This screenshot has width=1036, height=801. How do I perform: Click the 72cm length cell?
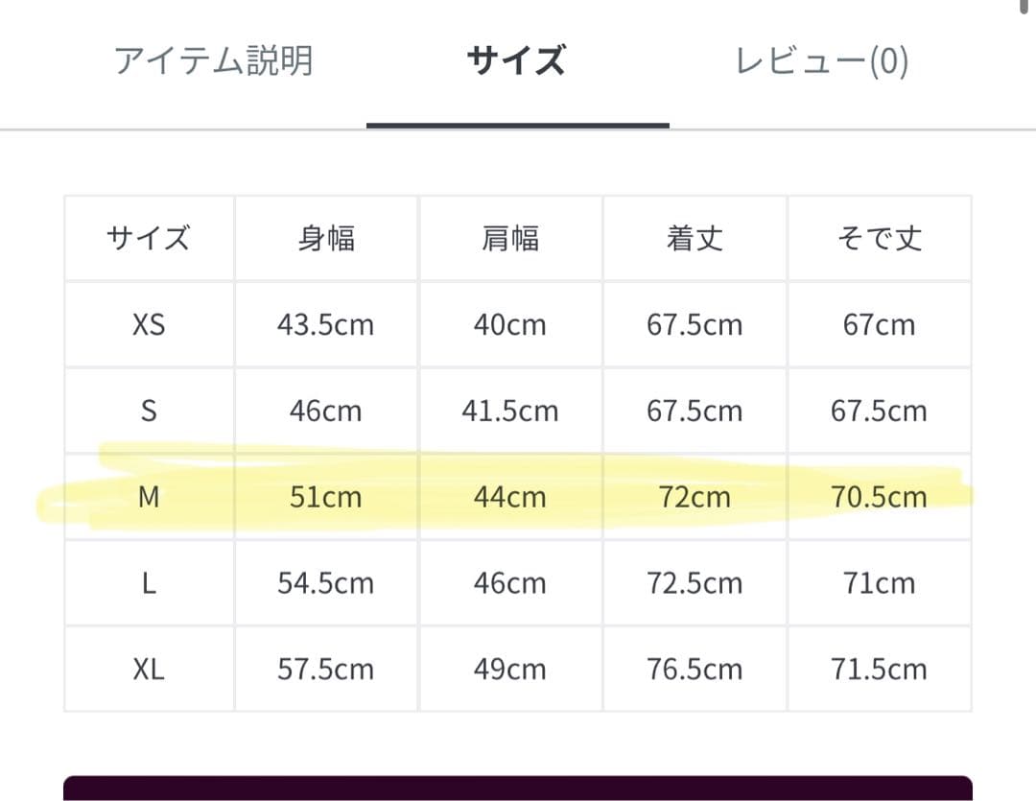click(x=695, y=497)
